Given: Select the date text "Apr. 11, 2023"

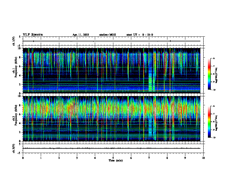Looking at the screenshot, I should click(81, 35).
